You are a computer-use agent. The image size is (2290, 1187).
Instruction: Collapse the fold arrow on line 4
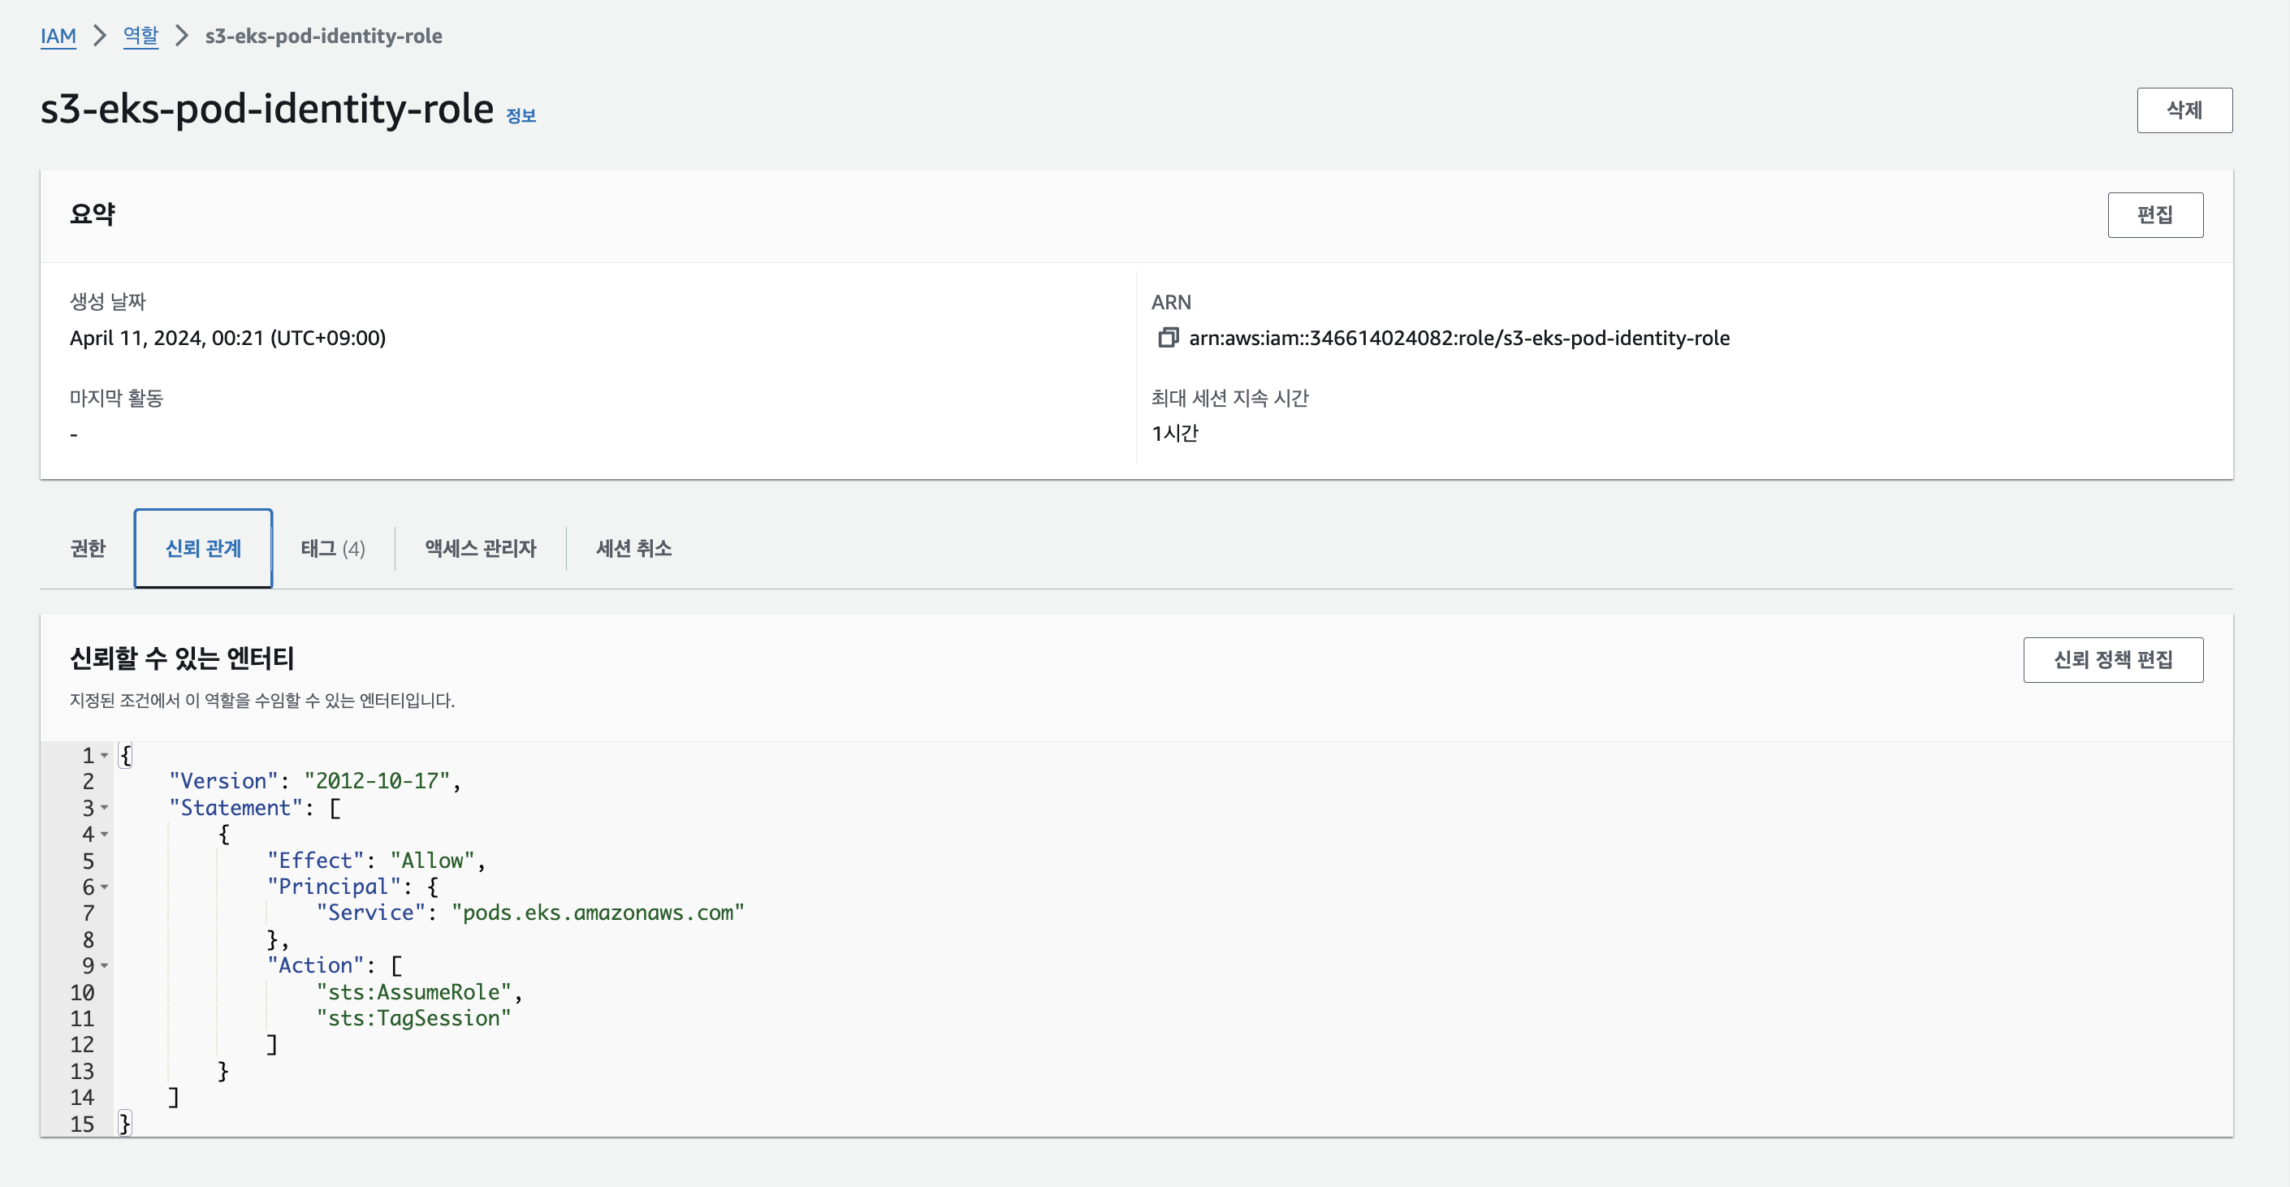pyautogui.click(x=105, y=835)
